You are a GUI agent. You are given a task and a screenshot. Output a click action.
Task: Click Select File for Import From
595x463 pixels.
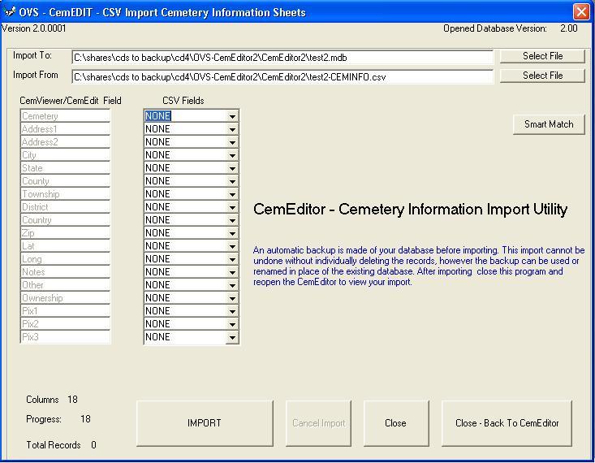[542, 76]
